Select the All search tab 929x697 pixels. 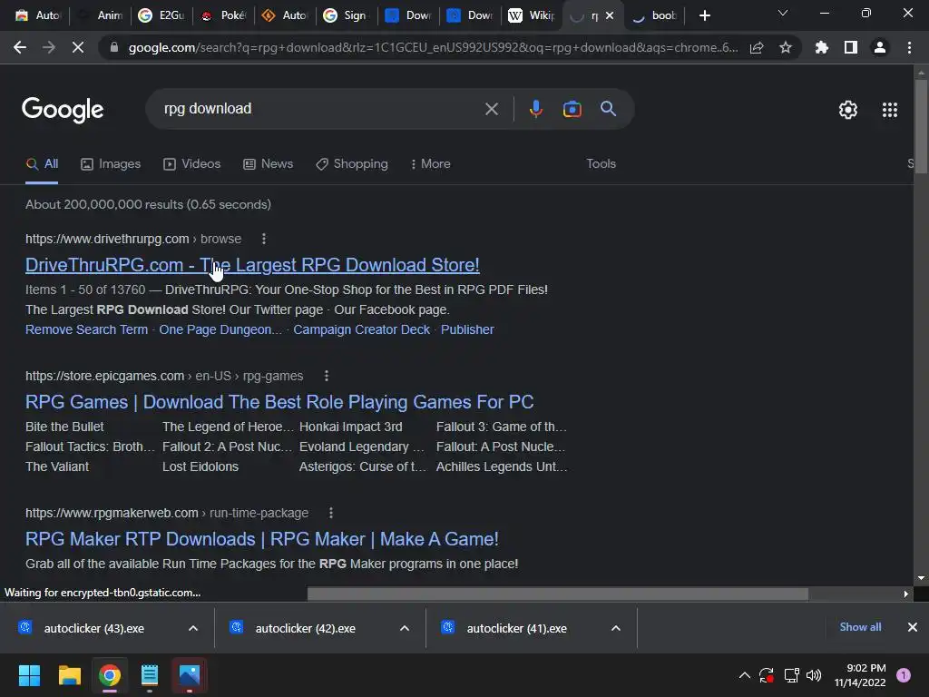click(42, 164)
